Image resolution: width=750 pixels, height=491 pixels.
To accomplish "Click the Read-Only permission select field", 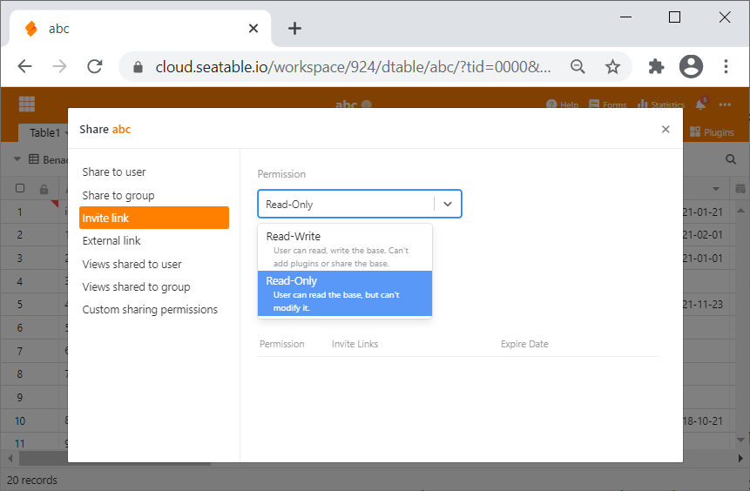I will click(359, 204).
